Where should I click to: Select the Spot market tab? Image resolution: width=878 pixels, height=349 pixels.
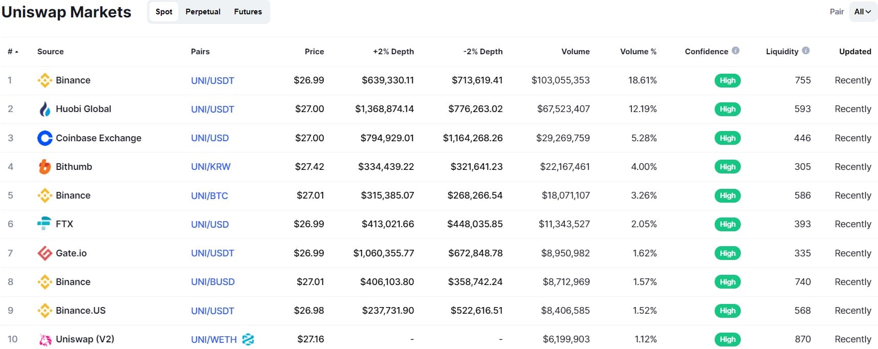click(x=163, y=12)
